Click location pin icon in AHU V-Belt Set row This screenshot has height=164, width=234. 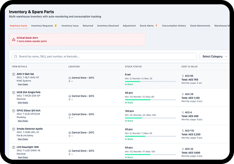coord(69,81)
